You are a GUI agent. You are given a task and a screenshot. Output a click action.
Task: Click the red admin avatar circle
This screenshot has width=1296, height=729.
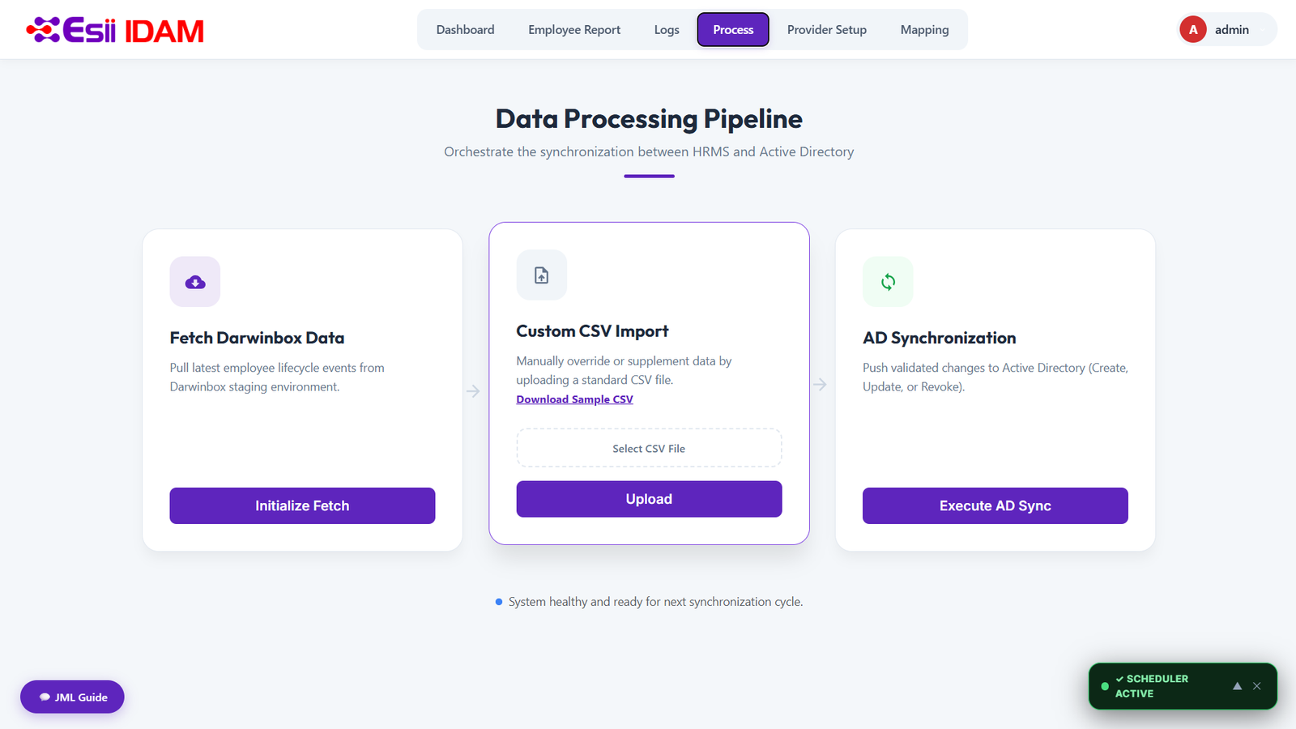(1193, 30)
